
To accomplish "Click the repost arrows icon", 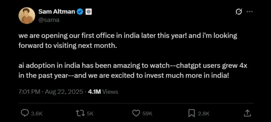I will click(79, 113).
